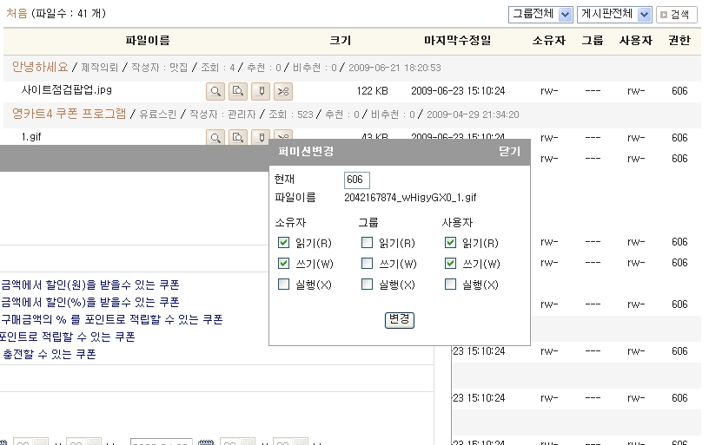
Task: Check 소유자 실행(X) checkbox
Action: coord(283,284)
